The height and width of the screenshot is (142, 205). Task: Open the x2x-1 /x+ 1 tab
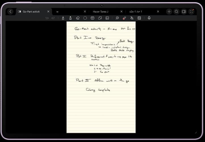(x=135, y=12)
